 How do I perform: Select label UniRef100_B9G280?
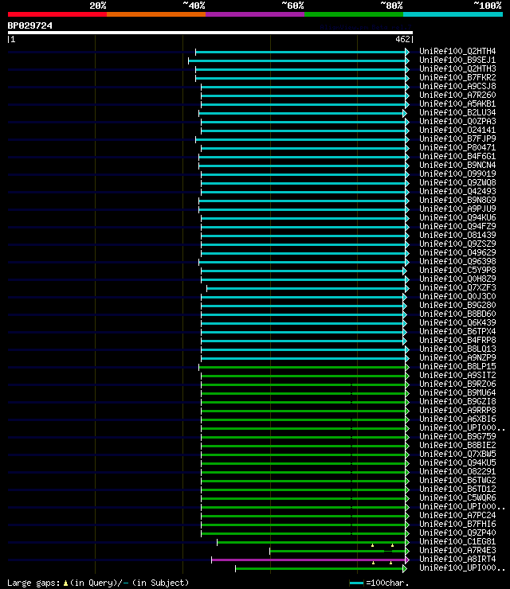457,305
